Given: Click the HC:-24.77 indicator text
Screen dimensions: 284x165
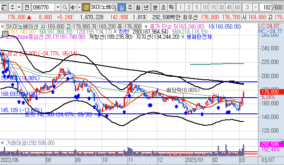Looking at the screenshot, I should (270, 31).
